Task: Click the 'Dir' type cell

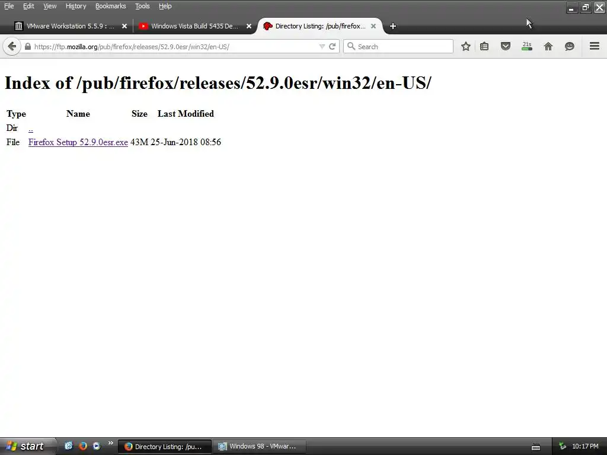Action: (x=12, y=128)
